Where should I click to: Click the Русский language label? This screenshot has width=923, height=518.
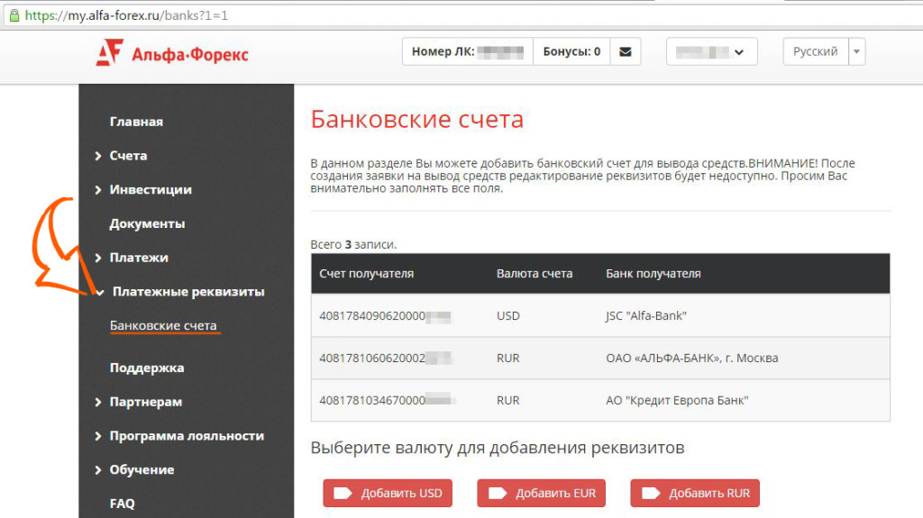(815, 52)
